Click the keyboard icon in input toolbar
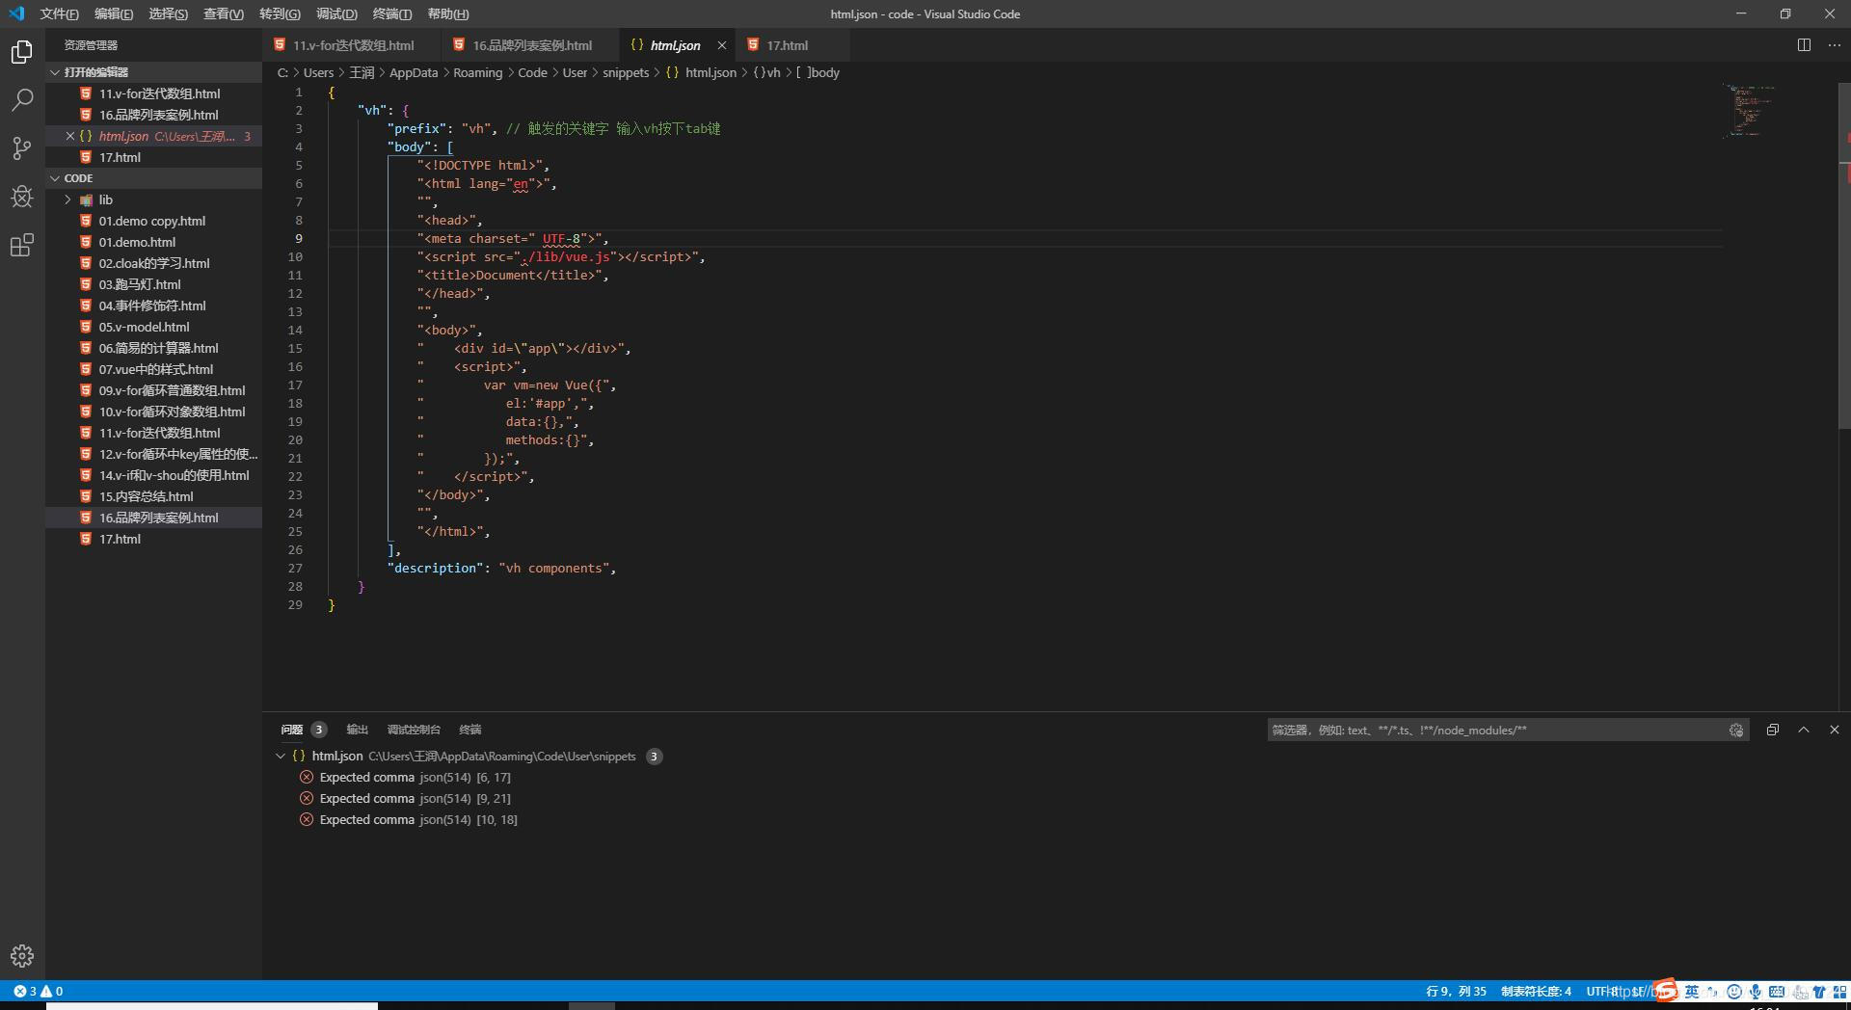The image size is (1851, 1010). click(x=1777, y=991)
